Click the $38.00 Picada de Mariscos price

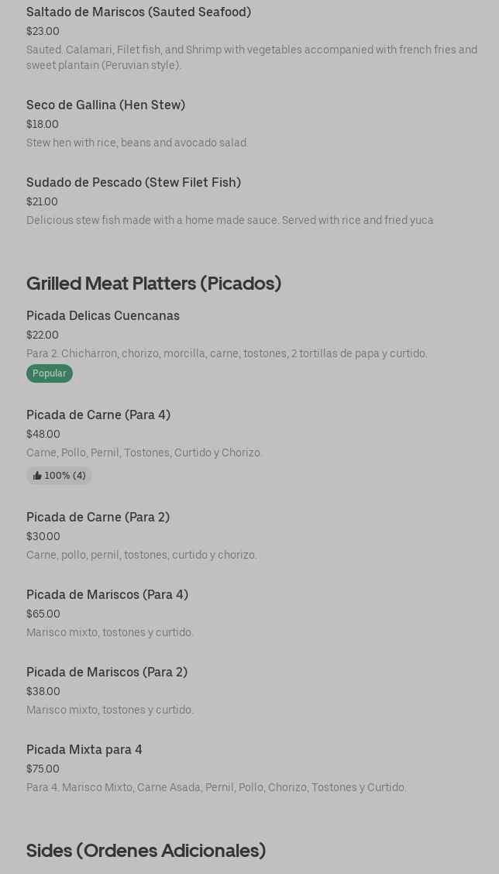tap(43, 692)
